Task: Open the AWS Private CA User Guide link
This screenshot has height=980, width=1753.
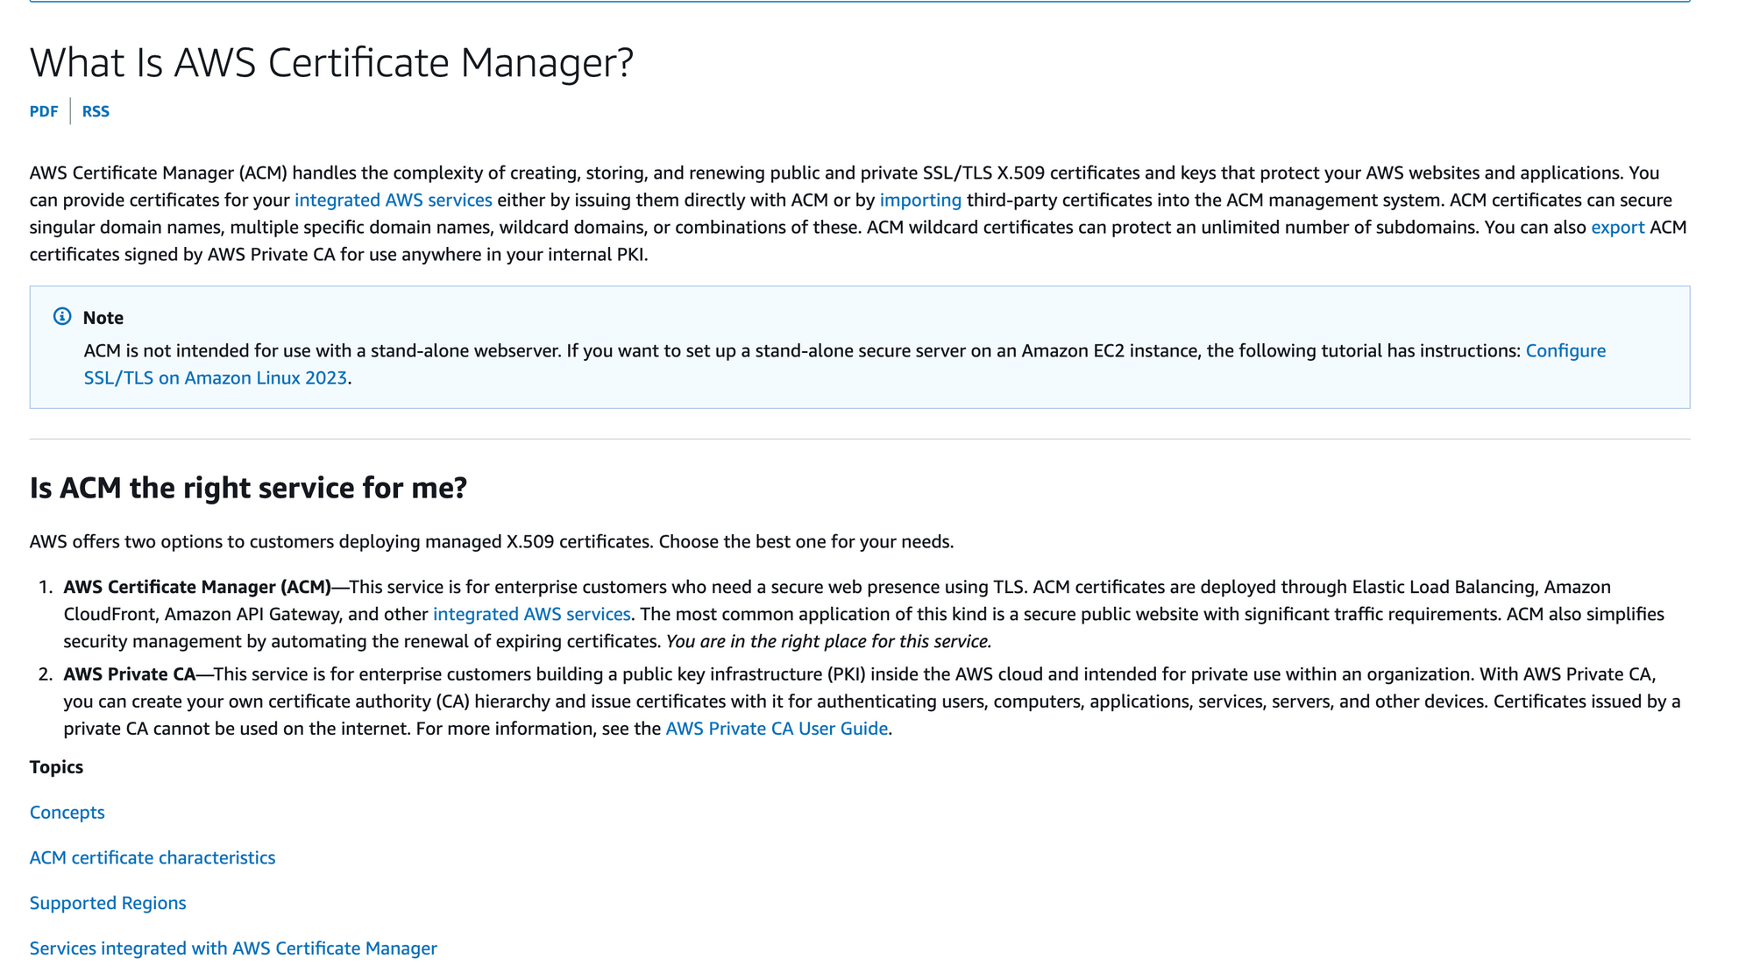Action: click(x=777, y=729)
